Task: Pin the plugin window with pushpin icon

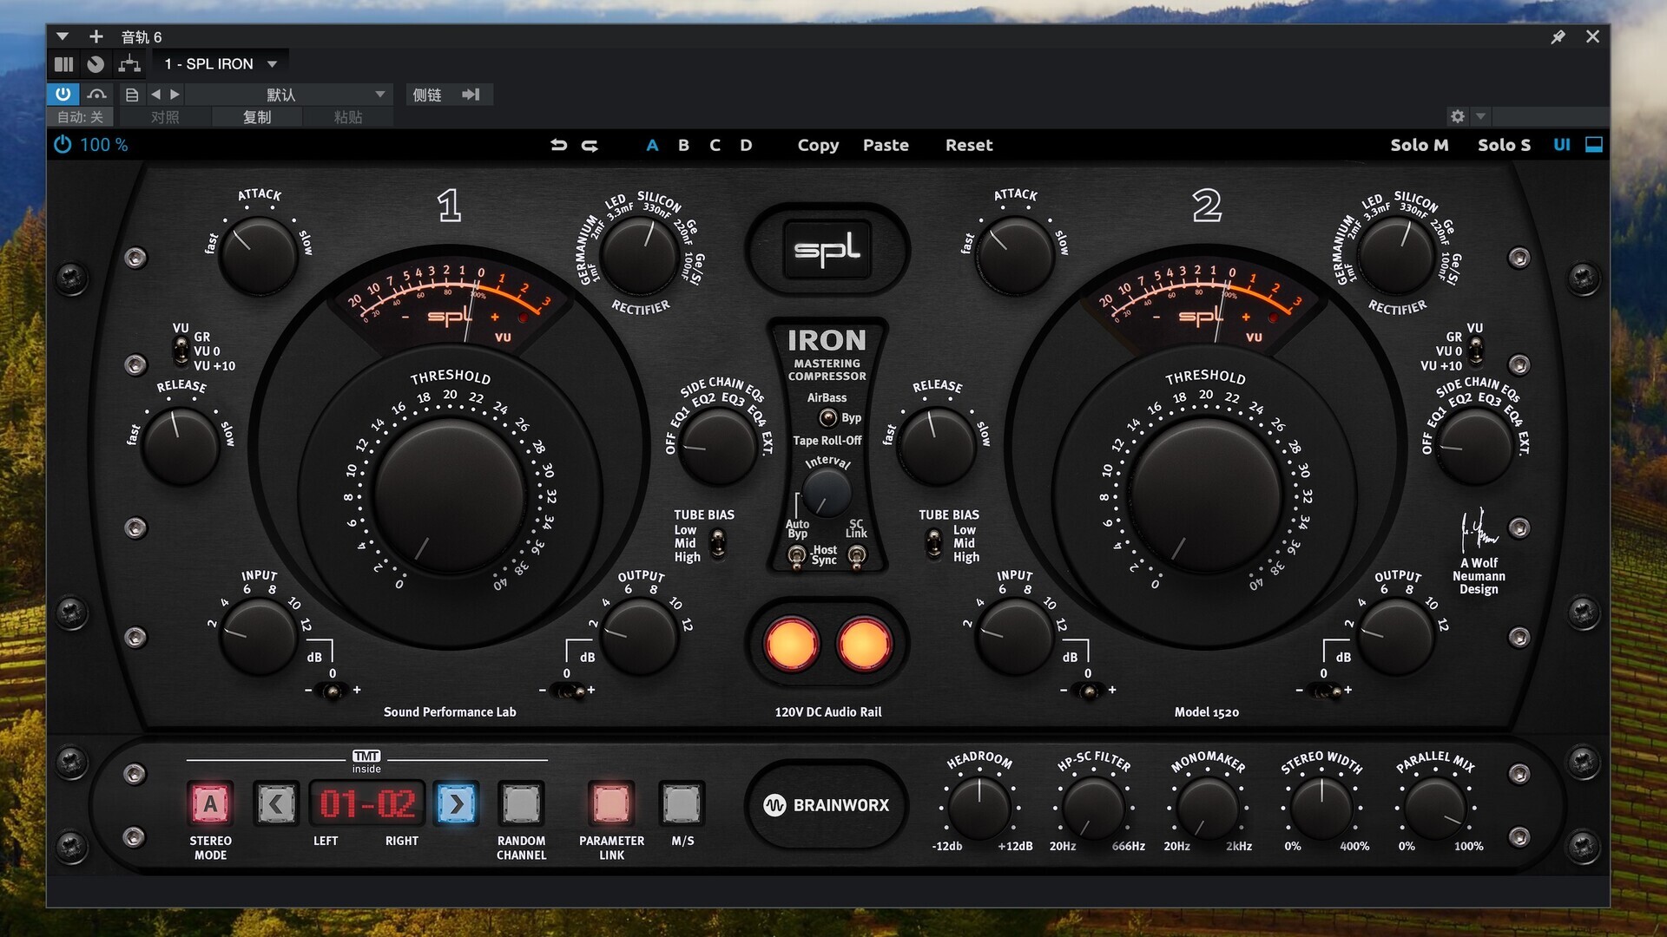Action: [x=1558, y=36]
